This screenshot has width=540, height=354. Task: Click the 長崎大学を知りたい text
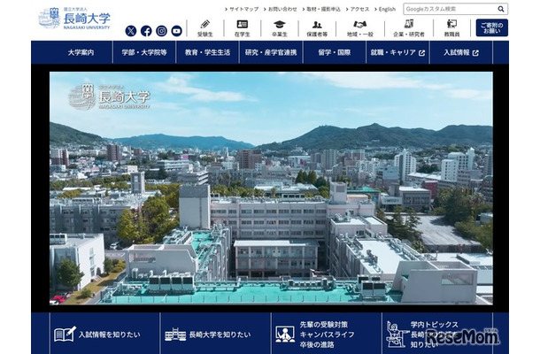(x=220, y=335)
